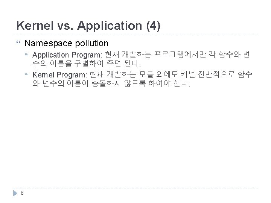Click the bullet marker beside Kernel Program

(x=26, y=74)
